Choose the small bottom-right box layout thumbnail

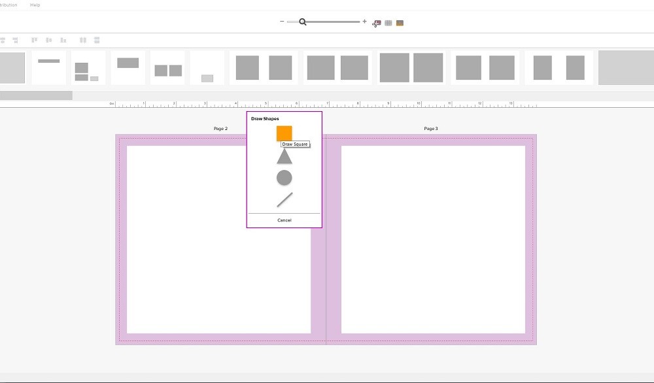tap(207, 68)
